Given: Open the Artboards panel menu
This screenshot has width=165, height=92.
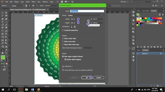Looking at the screenshot, I should (x=163, y=50).
